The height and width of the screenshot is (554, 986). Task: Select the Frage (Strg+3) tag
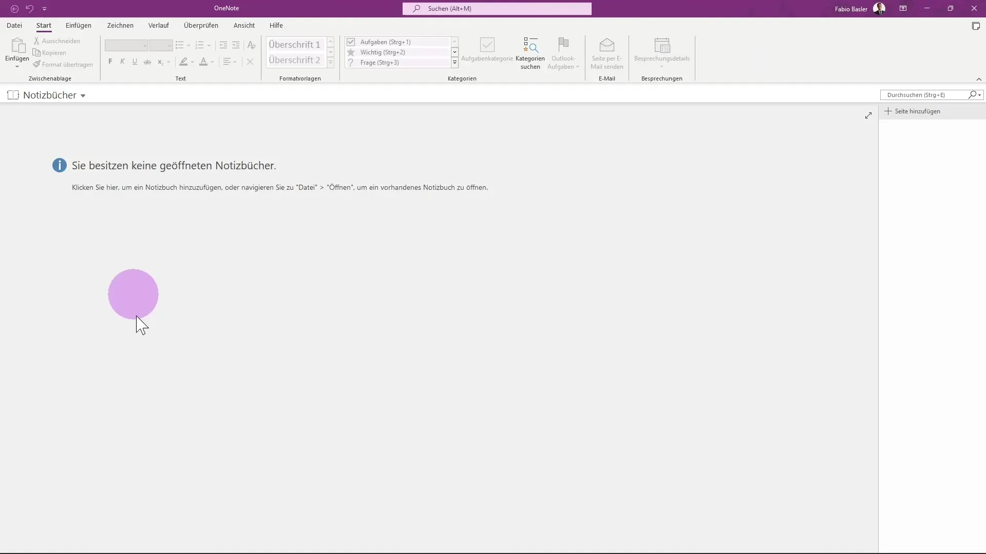point(398,63)
